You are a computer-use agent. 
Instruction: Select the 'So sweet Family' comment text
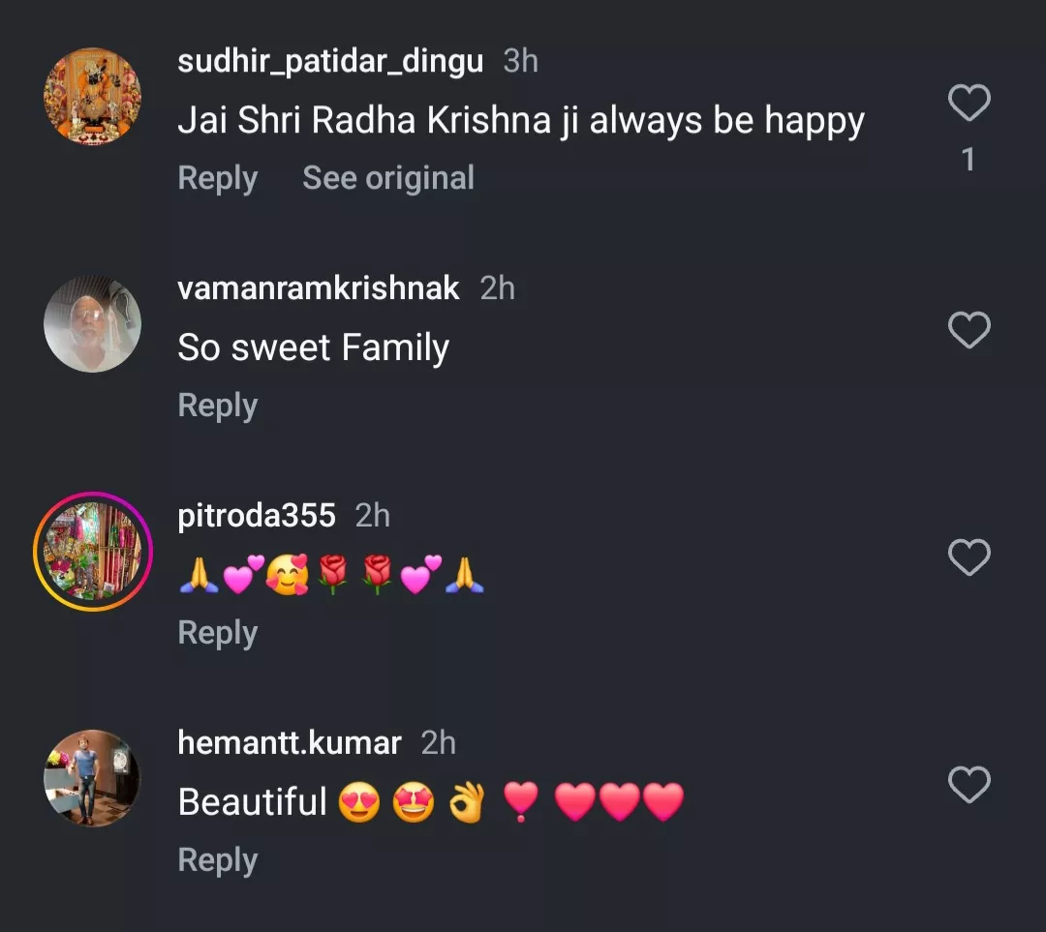pyautogui.click(x=313, y=348)
